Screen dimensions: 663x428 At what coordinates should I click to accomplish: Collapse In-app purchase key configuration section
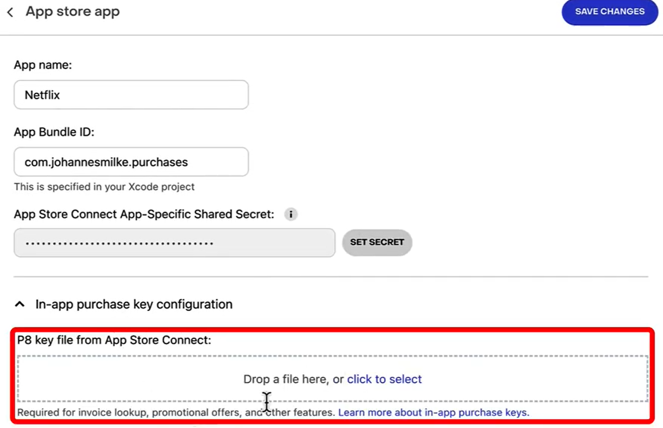tap(20, 304)
